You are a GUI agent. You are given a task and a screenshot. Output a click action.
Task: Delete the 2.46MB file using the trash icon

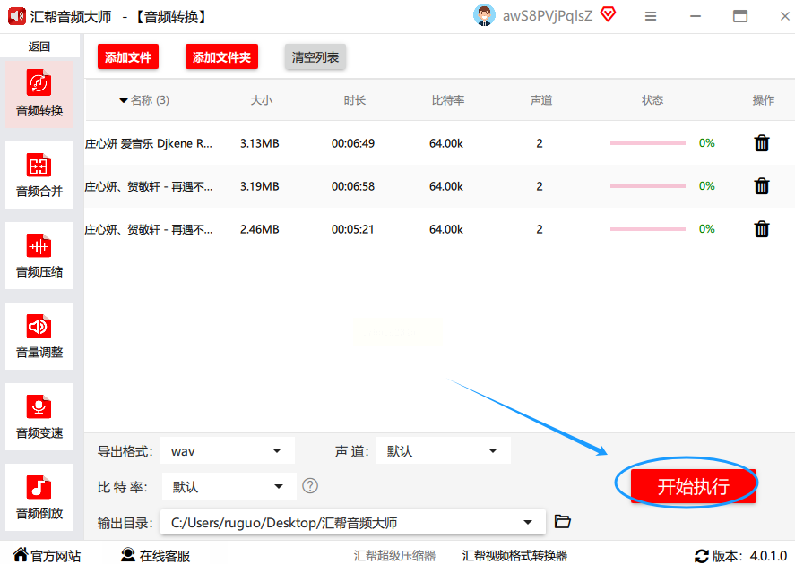tap(762, 229)
